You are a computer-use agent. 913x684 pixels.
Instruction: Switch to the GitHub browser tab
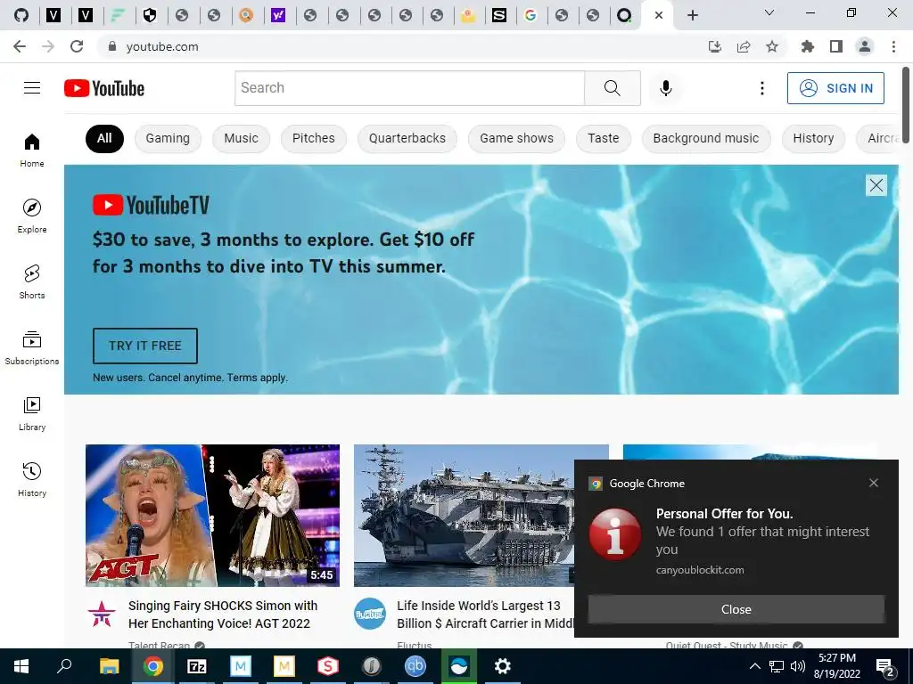pyautogui.click(x=21, y=15)
